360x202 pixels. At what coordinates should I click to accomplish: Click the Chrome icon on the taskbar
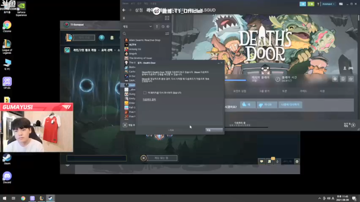tap(23, 198)
